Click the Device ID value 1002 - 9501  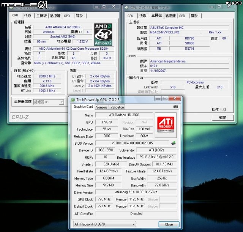point(105,150)
